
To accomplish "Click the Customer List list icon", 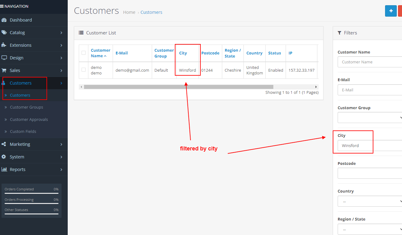I will click(x=81, y=33).
